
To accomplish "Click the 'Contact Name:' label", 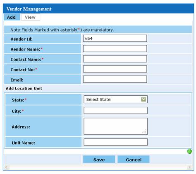I will (x=26, y=60).
